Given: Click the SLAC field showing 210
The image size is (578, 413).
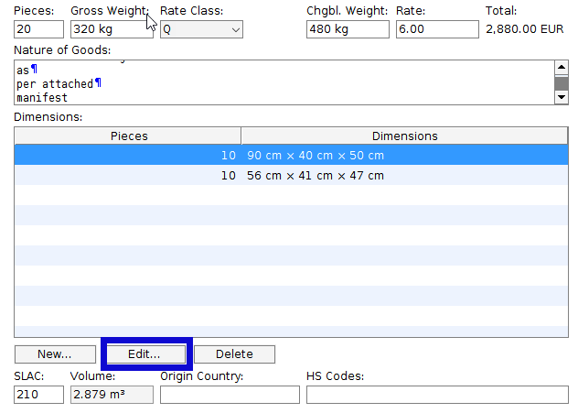Looking at the screenshot, I should (x=38, y=395).
